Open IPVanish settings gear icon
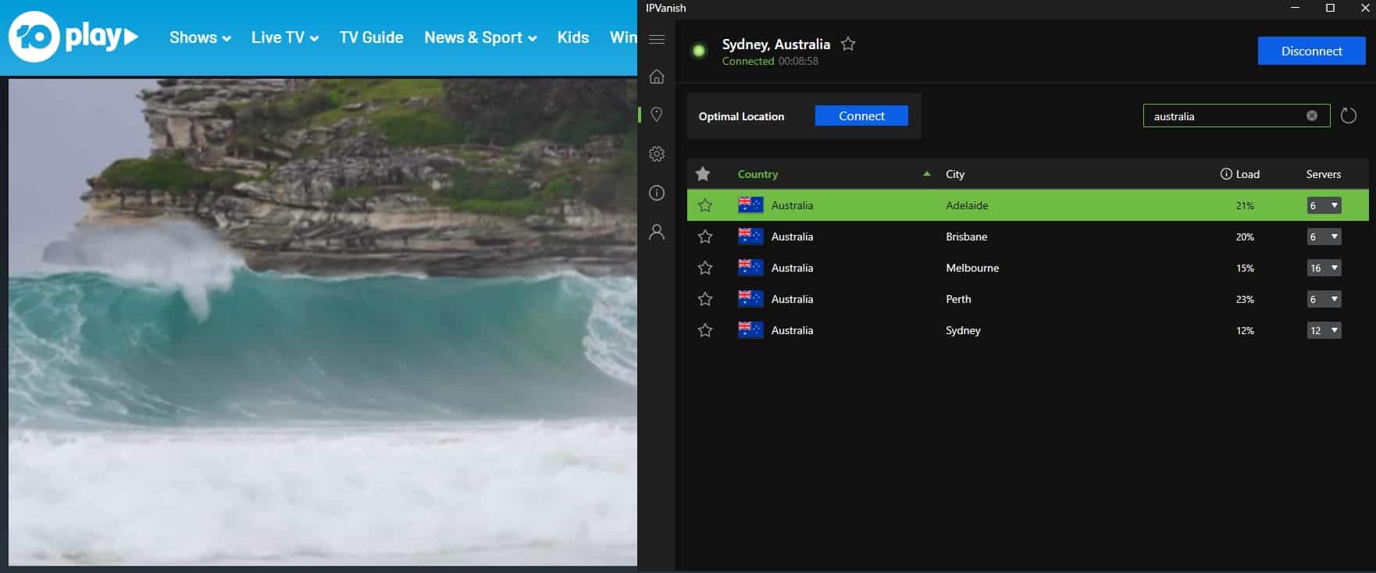Viewport: 1376px width, 573px height. tap(657, 154)
